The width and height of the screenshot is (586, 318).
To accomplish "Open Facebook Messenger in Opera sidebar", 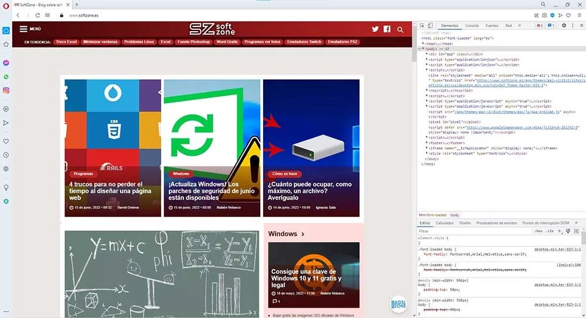I will 6,63.
